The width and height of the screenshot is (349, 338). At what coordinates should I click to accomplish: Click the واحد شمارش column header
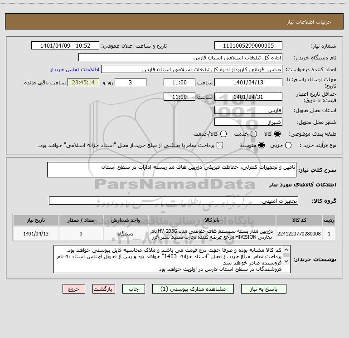(x=126, y=220)
